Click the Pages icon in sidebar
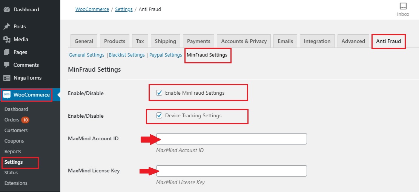This screenshot has width=419, height=192. (x=7, y=52)
